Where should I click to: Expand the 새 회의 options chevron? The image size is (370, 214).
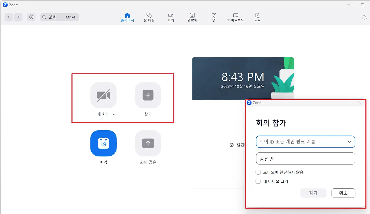pos(114,114)
